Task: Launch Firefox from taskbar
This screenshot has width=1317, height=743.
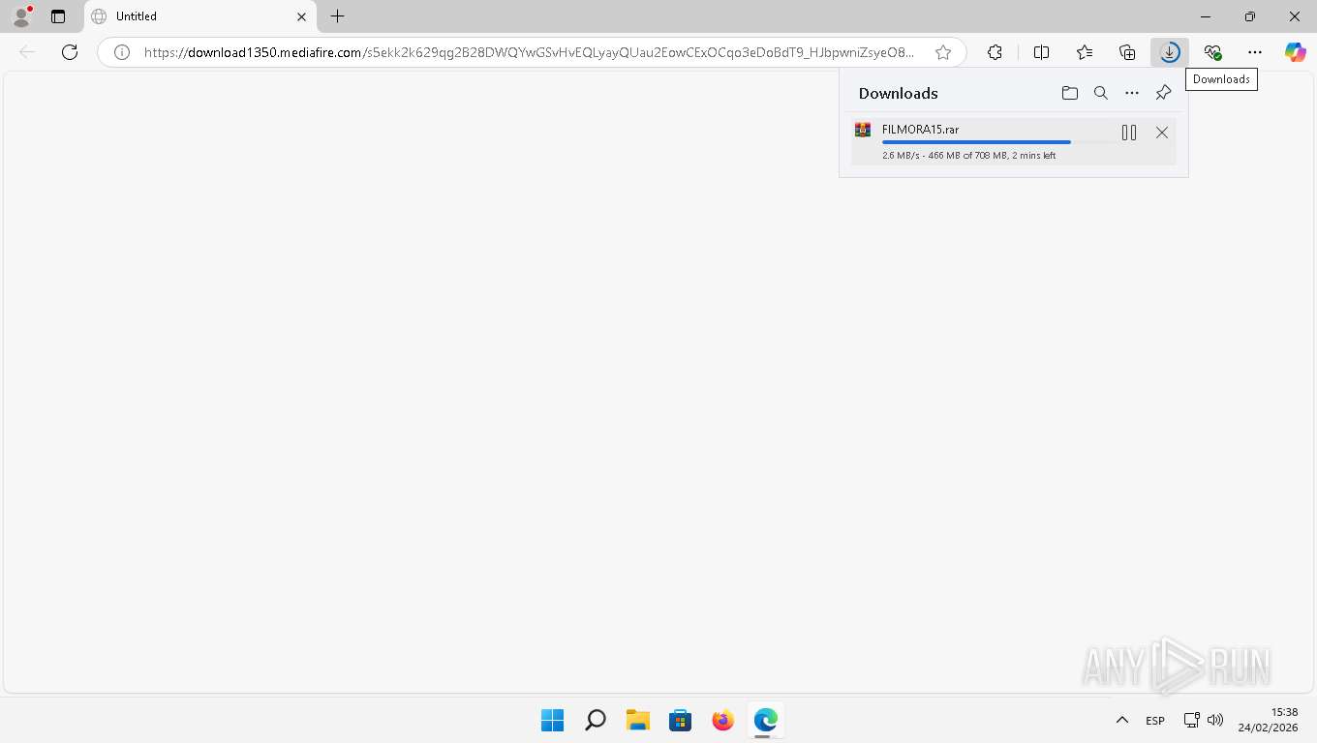Action: pyautogui.click(x=722, y=721)
